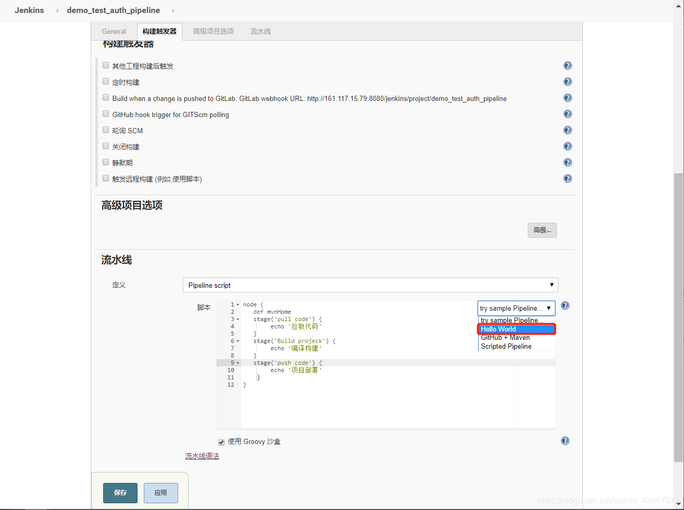Click line number 12 in gutter
Screen dimensions: 684x510
(x=231, y=385)
